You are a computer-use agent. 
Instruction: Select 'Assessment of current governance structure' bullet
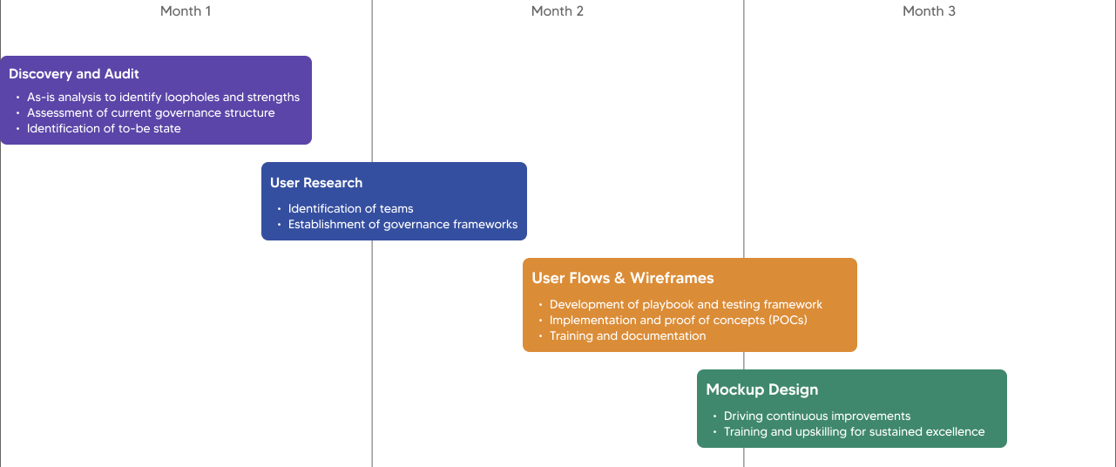[151, 113]
